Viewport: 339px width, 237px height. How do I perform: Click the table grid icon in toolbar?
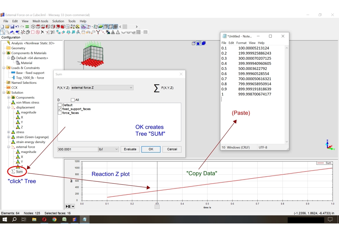(x=145, y=32)
